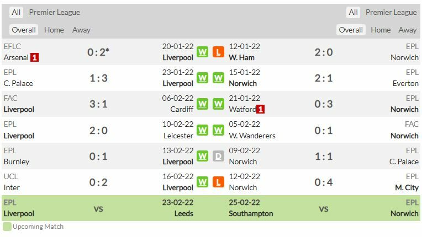Screen dimensions: 422x237
Task: Click Watford's red card indicator
Action: click(x=261, y=109)
